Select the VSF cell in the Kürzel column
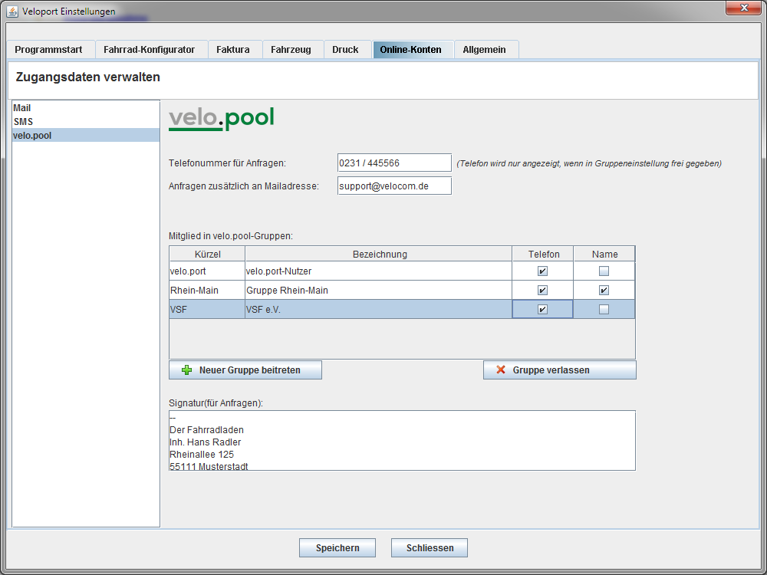 tap(207, 310)
